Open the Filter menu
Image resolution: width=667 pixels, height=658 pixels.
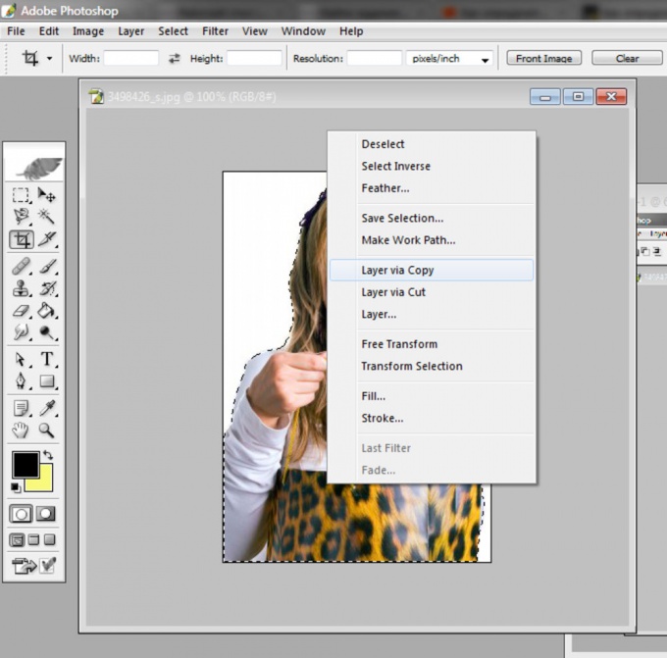215,31
